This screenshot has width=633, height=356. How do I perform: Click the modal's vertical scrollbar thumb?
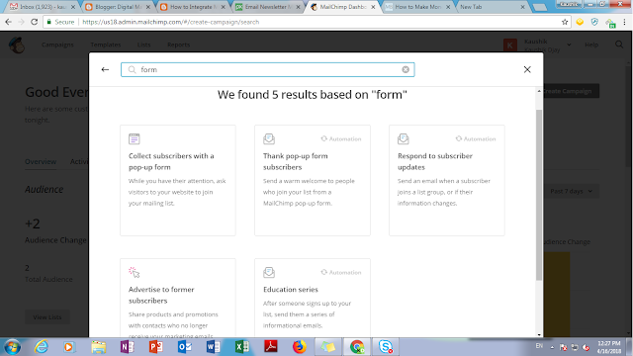coord(538,195)
